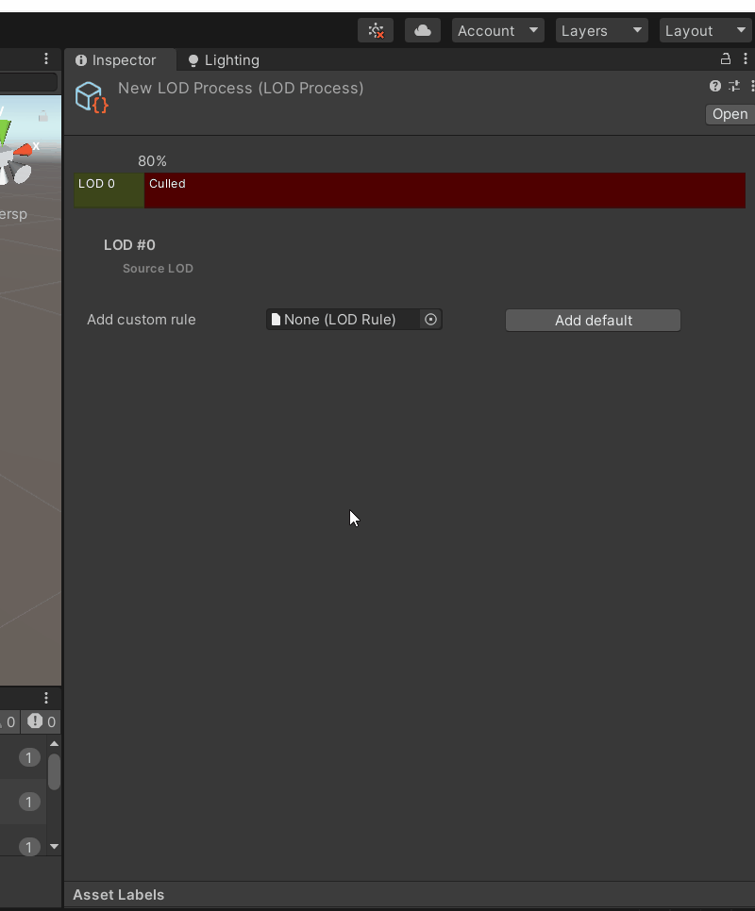Toggle error messages filter in Console
Viewport: 755px width, 911px height.
click(x=42, y=722)
